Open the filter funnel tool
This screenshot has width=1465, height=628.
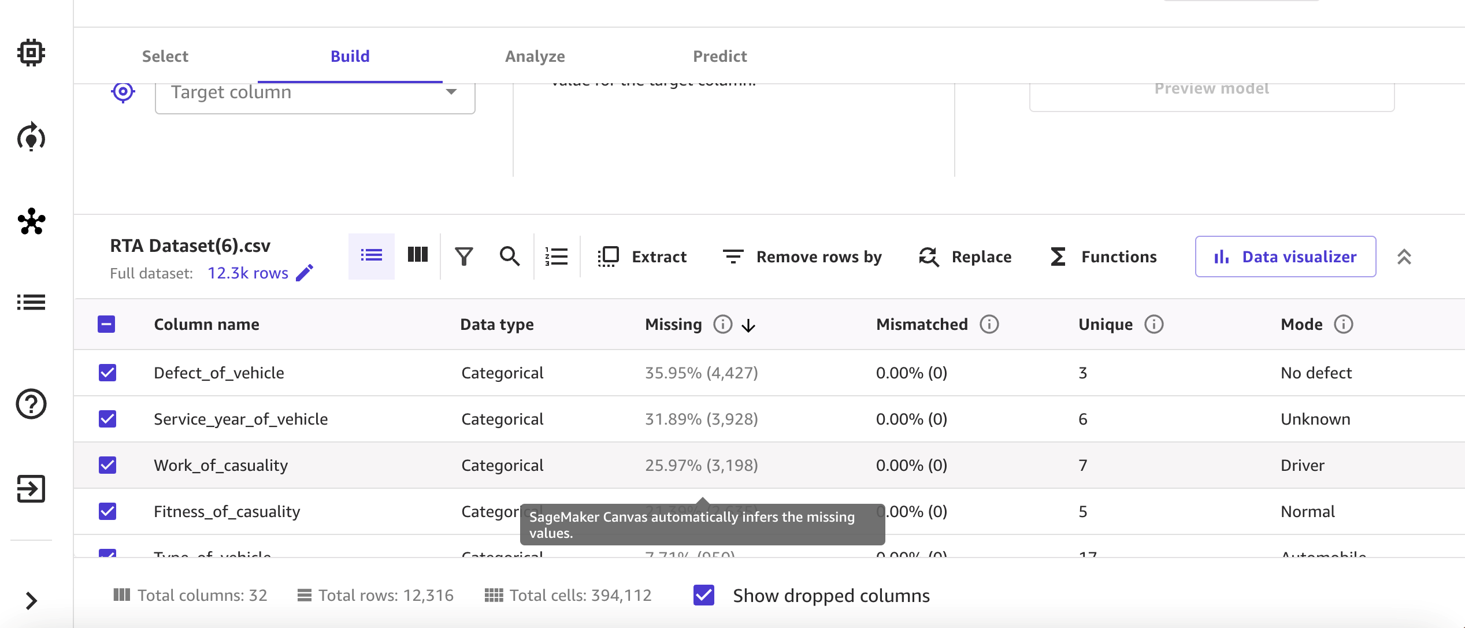[x=463, y=256]
